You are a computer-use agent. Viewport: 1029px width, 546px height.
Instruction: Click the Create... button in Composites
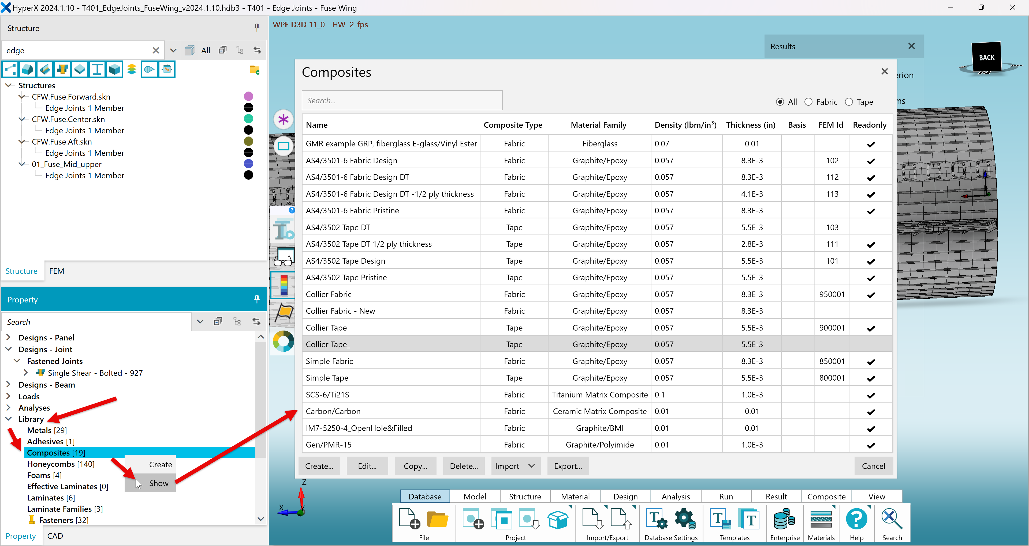[x=319, y=466]
